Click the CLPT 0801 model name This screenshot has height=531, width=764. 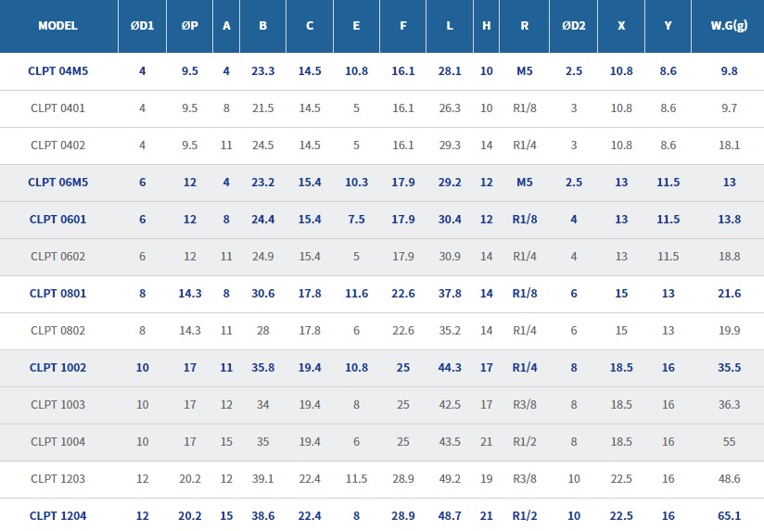pos(57,294)
